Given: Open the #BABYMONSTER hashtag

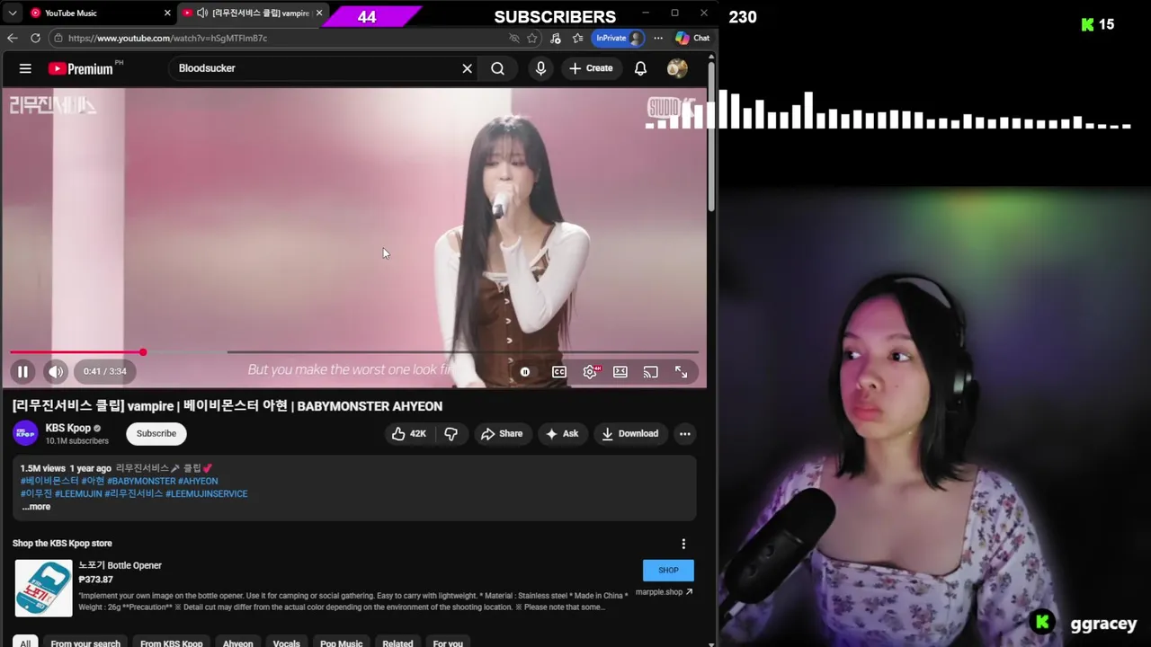Looking at the screenshot, I should (x=141, y=481).
